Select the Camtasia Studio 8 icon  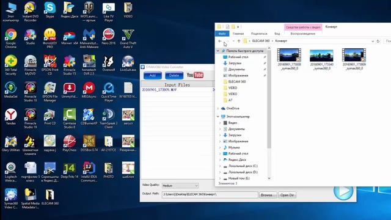point(69,119)
